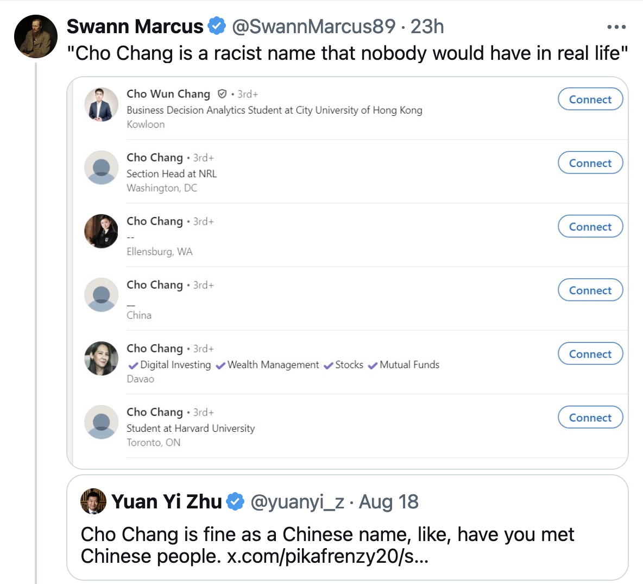Connect with Cho Chang located in China
643x584 pixels.
coord(590,290)
